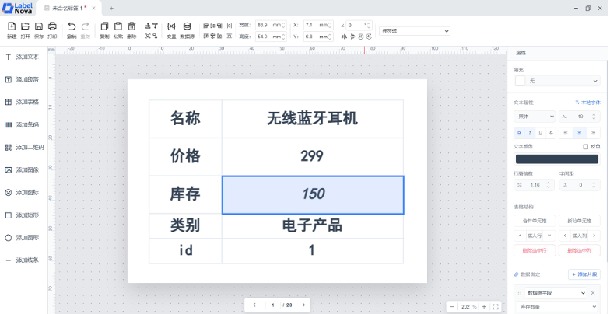
Task: Click the 变量 (Variable) braces icon
Action: point(171,27)
